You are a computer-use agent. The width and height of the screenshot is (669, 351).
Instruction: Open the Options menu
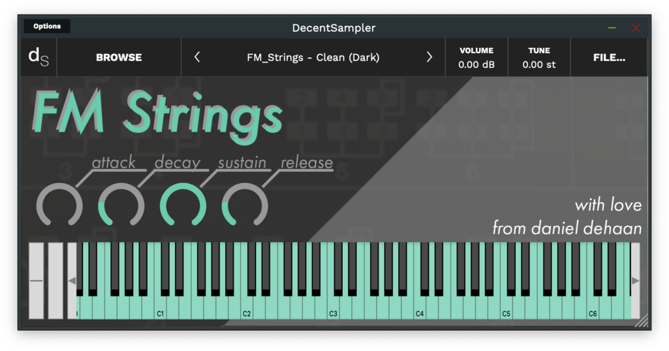pos(47,27)
